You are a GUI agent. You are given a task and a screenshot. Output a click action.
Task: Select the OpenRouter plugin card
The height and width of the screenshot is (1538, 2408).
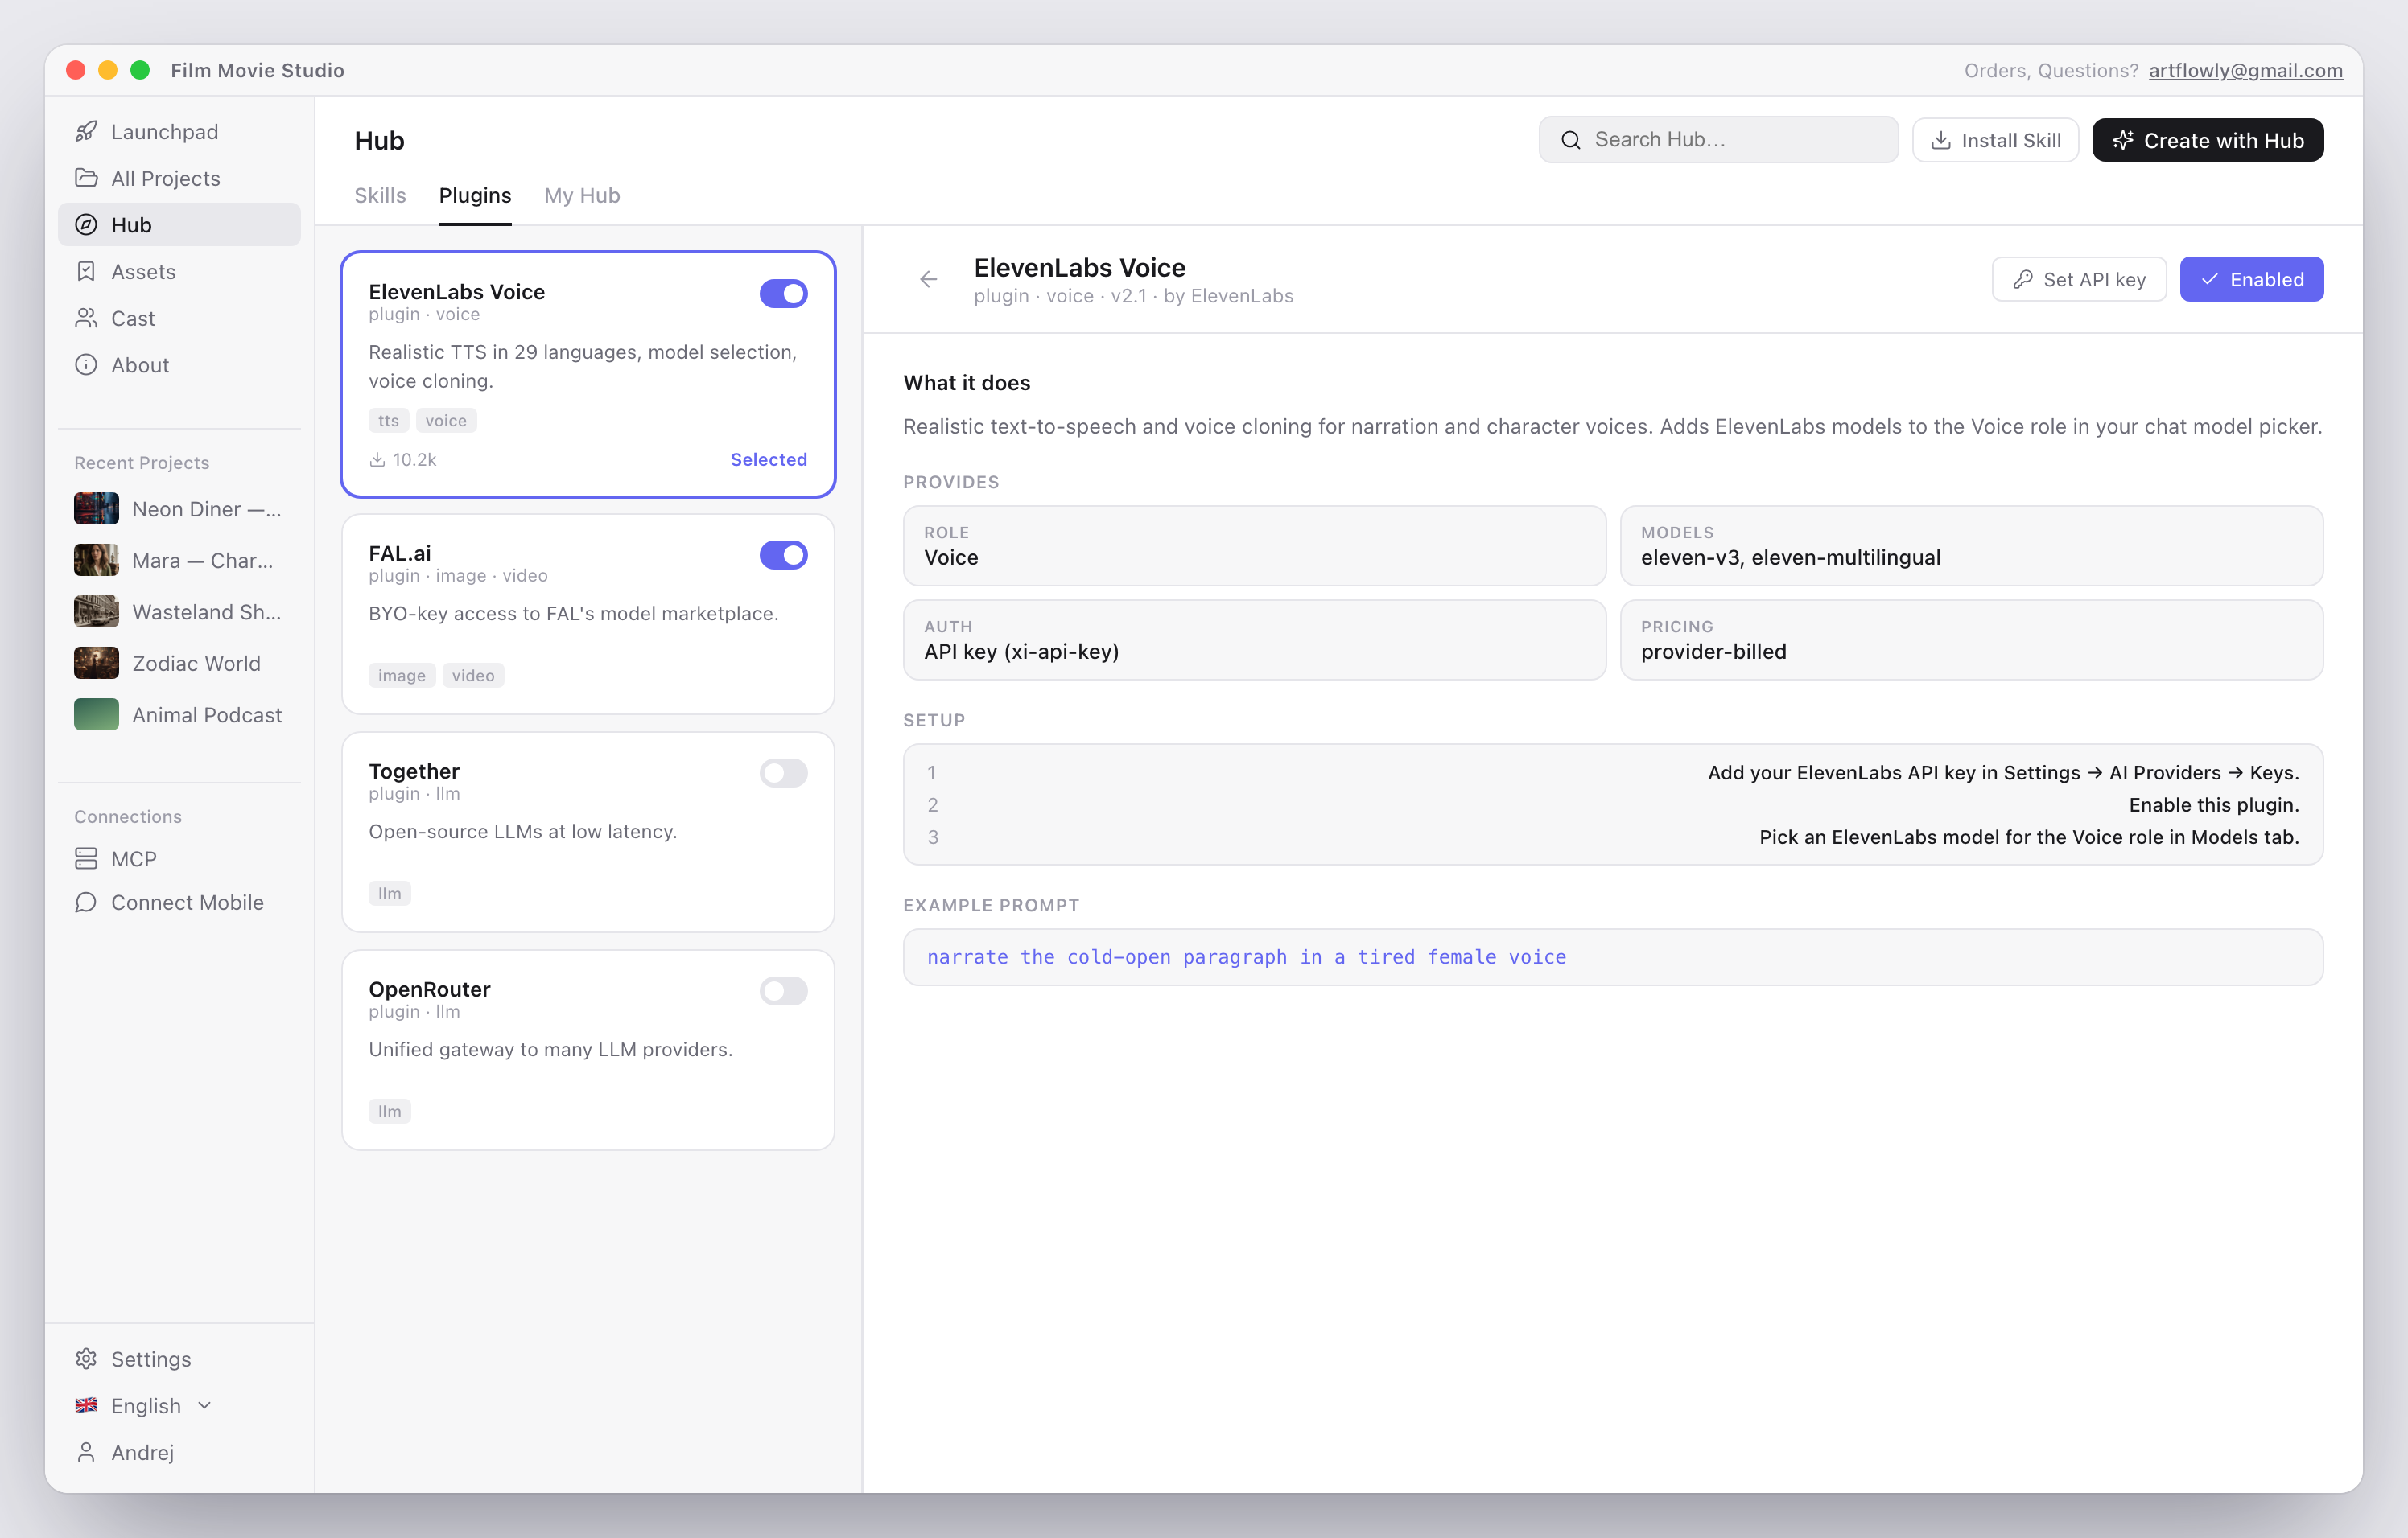coord(588,1051)
